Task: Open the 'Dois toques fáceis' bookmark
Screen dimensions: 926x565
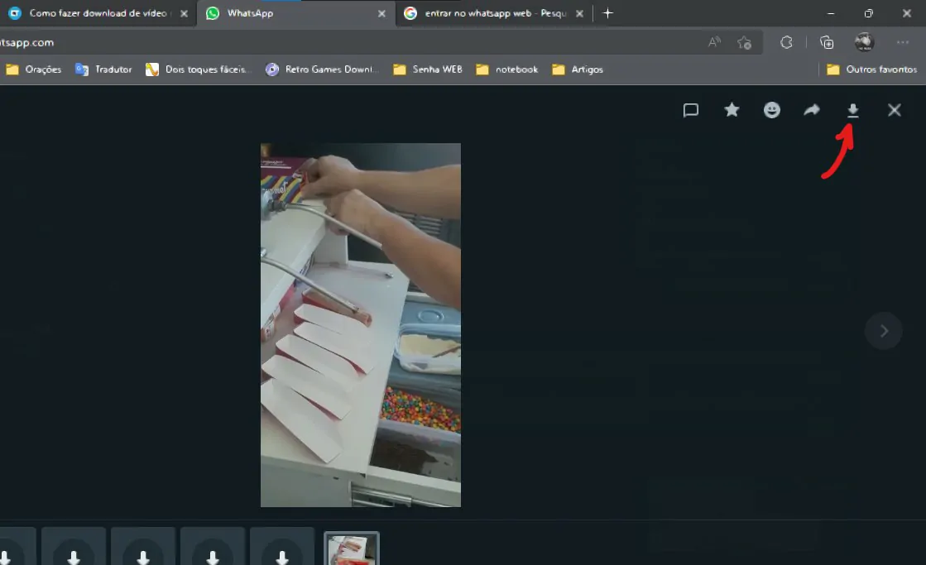Action: [x=199, y=69]
